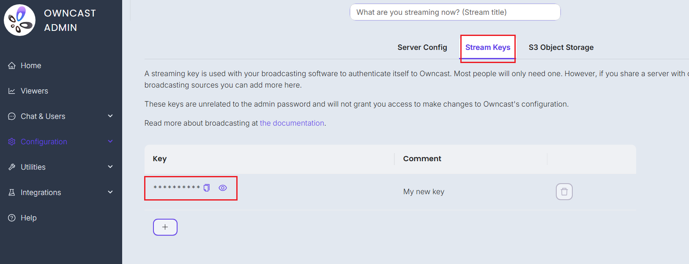The image size is (689, 264).
Task: Open the S3 Object Storage tab
Action: point(561,47)
